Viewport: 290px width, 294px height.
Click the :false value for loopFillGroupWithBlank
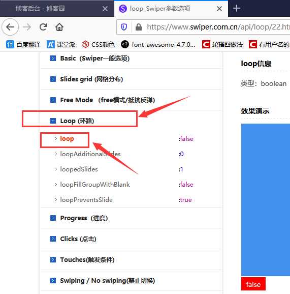click(x=186, y=185)
